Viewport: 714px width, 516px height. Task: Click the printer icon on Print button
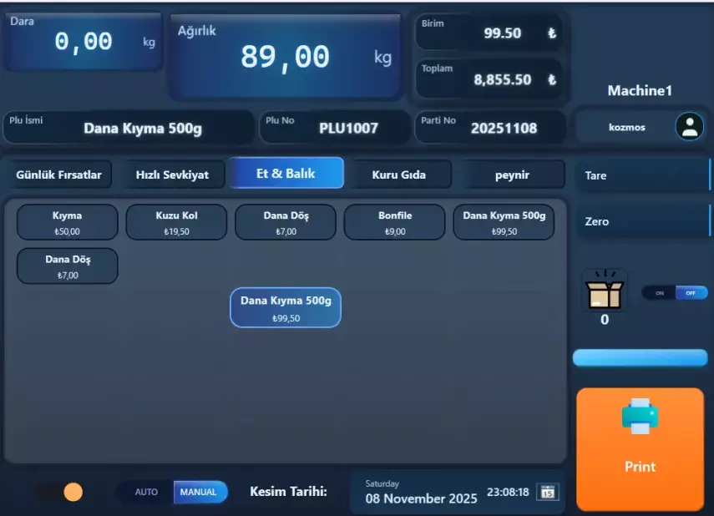640,416
